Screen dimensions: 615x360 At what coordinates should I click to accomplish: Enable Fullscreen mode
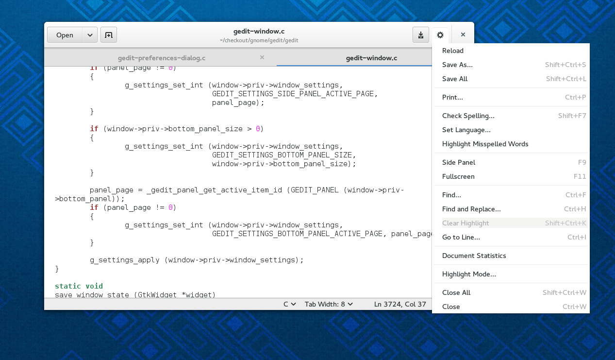pyautogui.click(x=458, y=176)
